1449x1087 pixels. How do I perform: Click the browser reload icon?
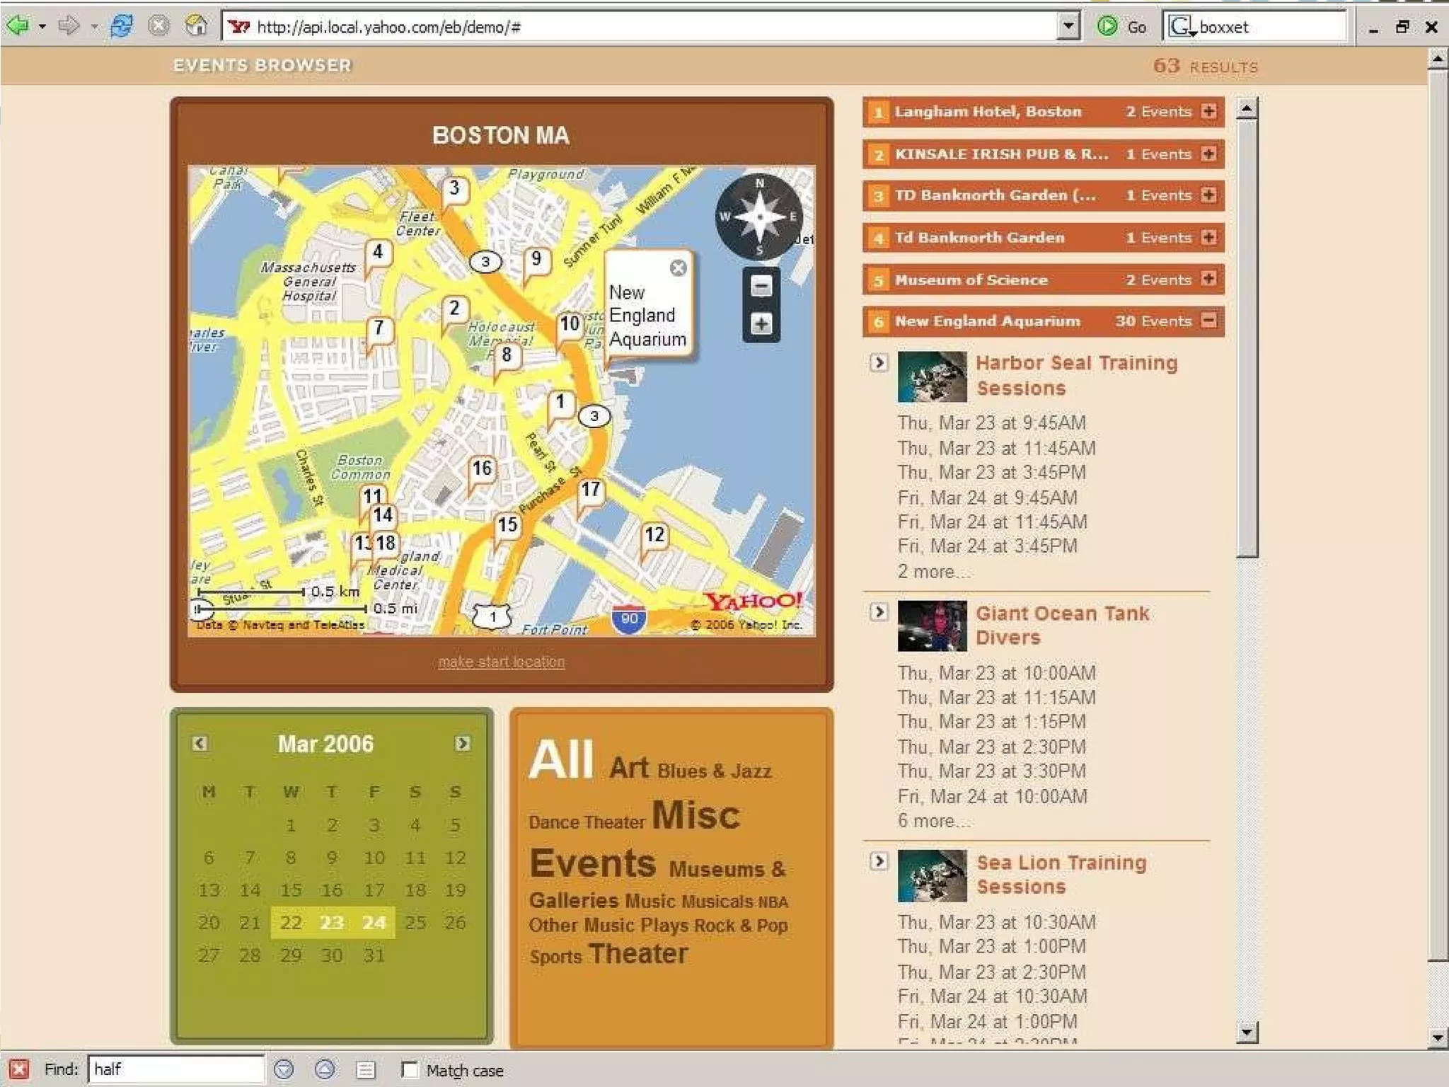click(122, 26)
